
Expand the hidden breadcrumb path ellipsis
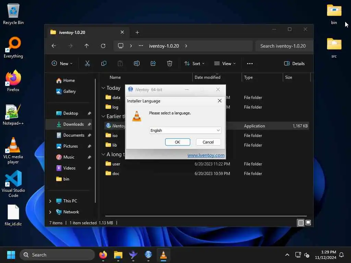pos(141,46)
